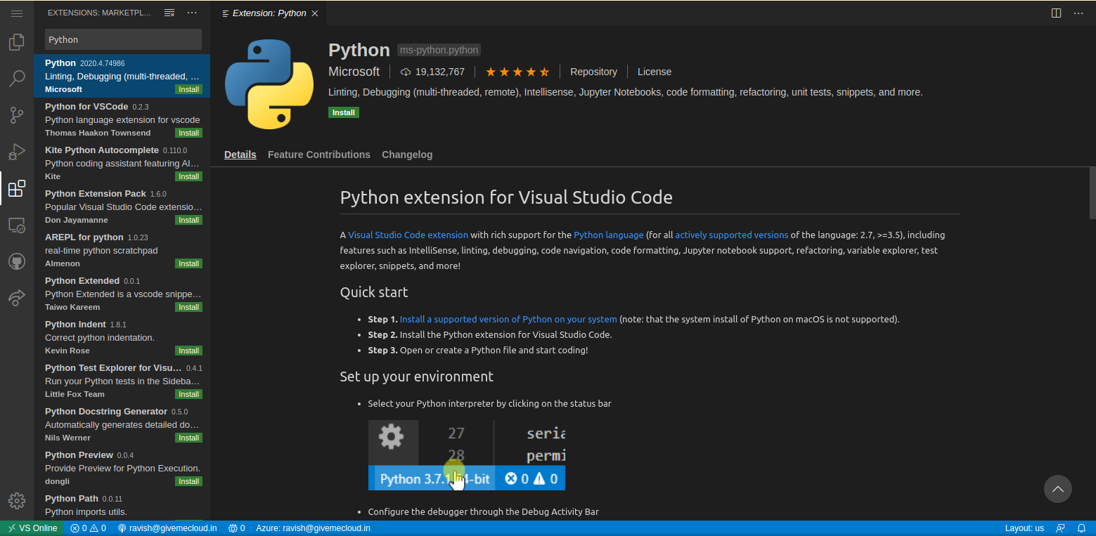The height and width of the screenshot is (536, 1096).
Task: Open the Search view icon
Action: [x=17, y=79]
